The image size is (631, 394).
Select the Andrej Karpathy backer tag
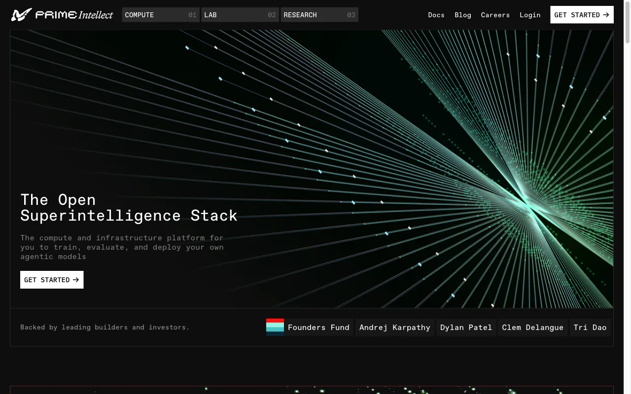[x=395, y=328]
